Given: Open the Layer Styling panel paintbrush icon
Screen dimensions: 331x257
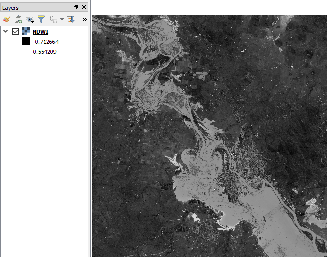Looking at the screenshot, I should click(6, 19).
